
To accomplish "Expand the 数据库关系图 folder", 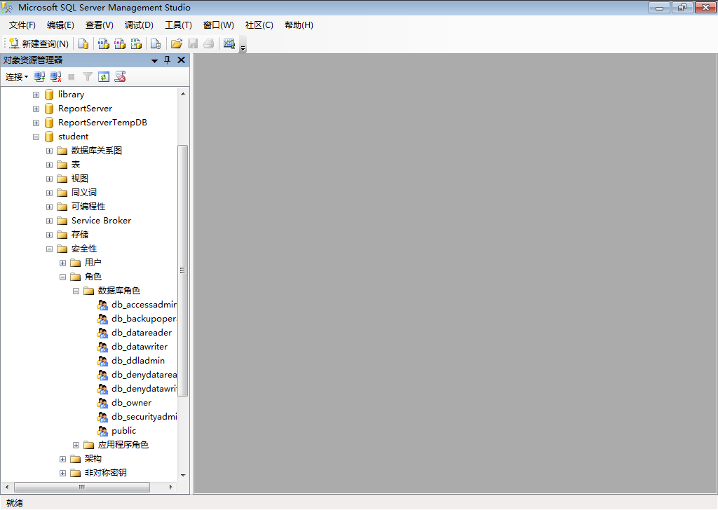I will pyautogui.click(x=50, y=151).
